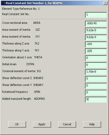Focus the IZZ moment of inertia field

[x=96, y=30]
